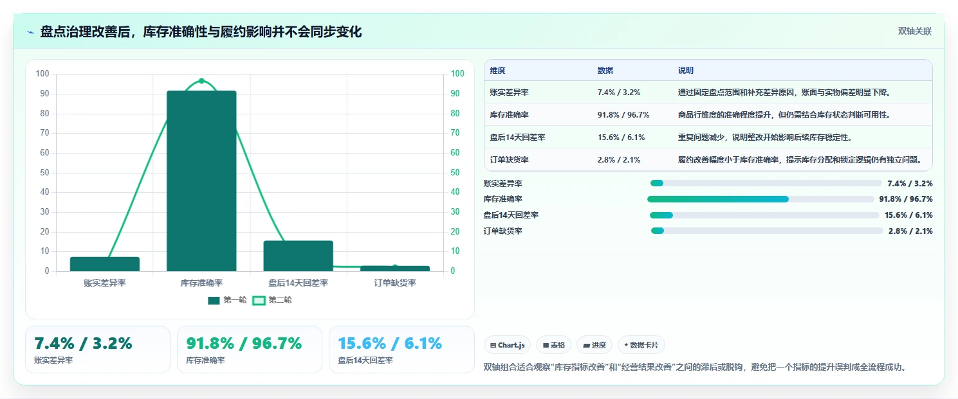Click the 订单缺货率 x-axis label
Screen dimensions: 958x399
click(x=395, y=283)
